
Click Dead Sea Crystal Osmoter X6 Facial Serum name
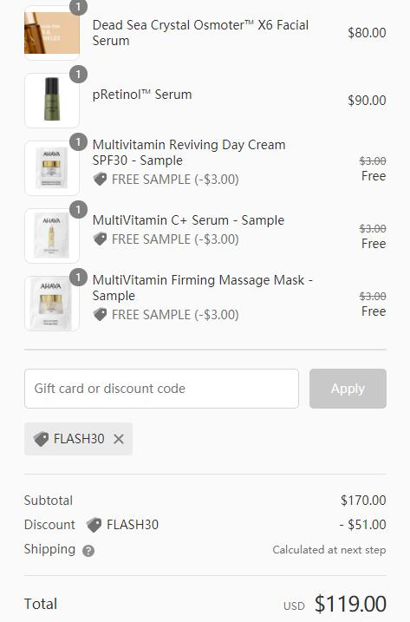coord(200,33)
